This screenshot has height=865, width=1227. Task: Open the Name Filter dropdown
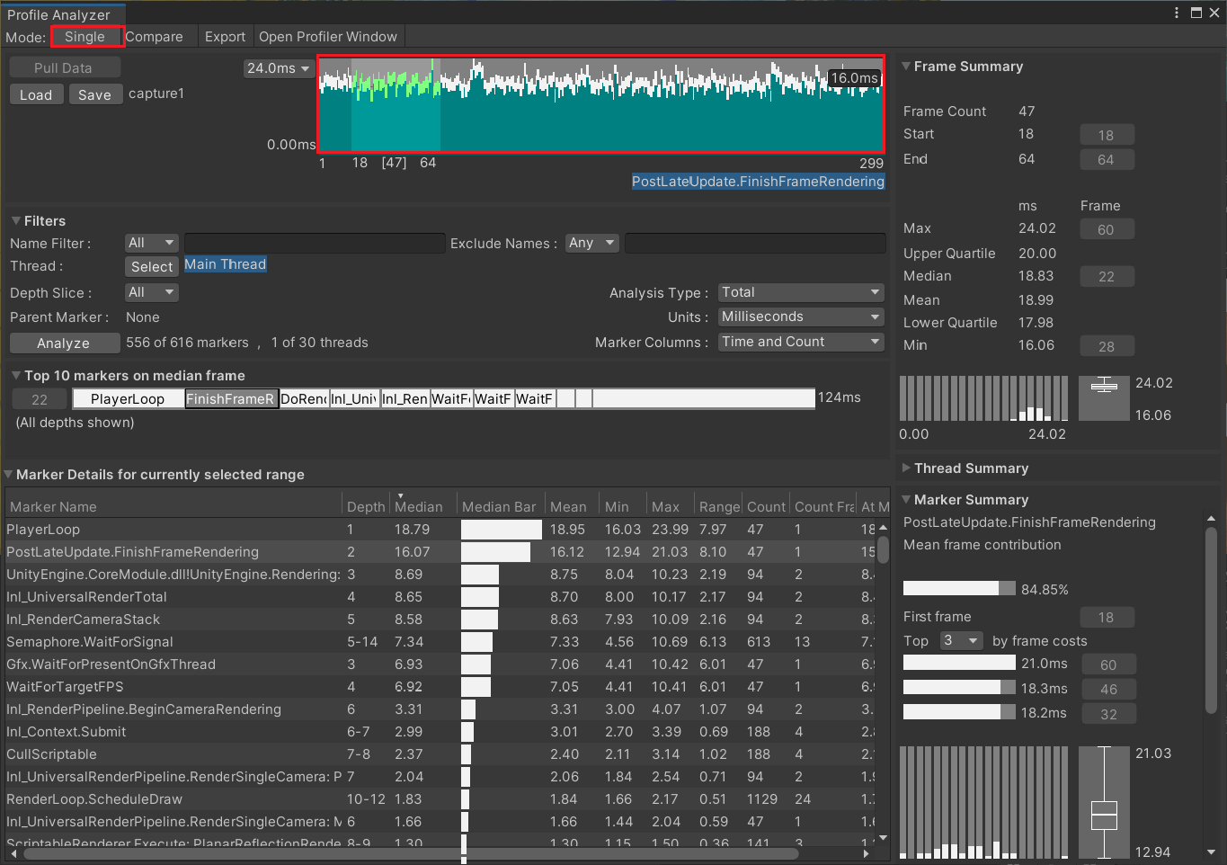(x=150, y=242)
